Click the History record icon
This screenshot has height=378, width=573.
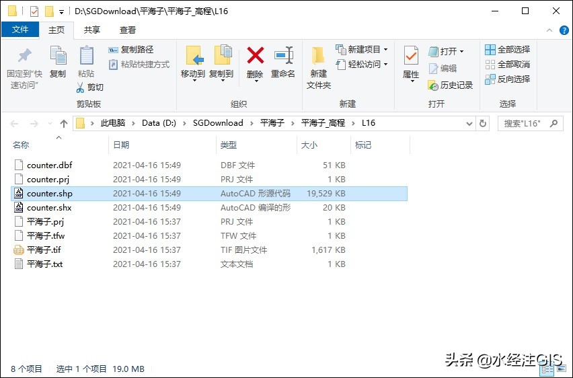(432, 85)
